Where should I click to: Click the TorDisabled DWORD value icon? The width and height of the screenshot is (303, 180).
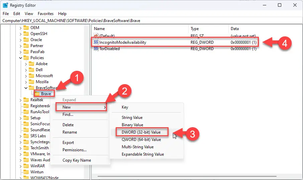pos(96,49)
